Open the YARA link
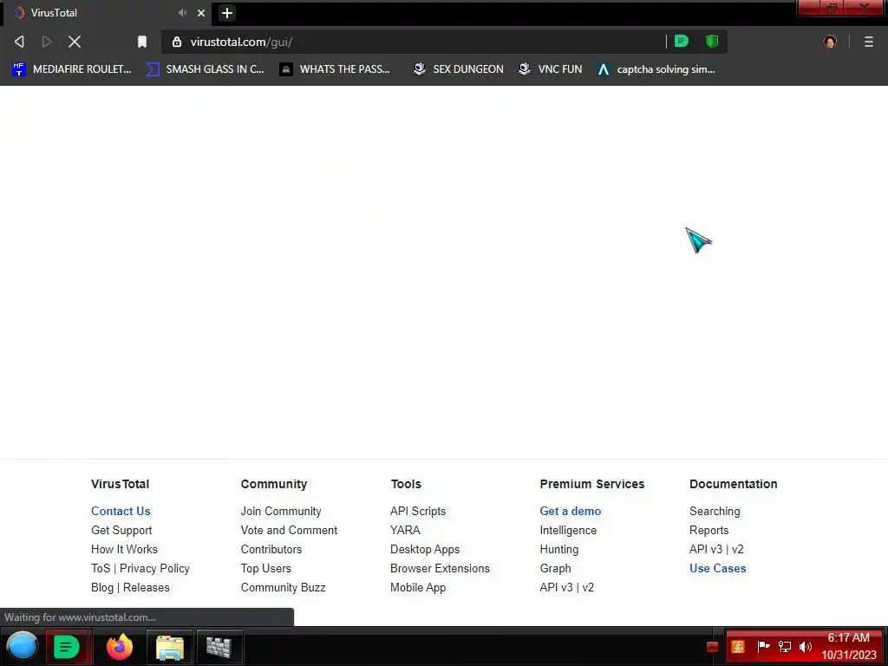888x666 pixels. [405, 530]
